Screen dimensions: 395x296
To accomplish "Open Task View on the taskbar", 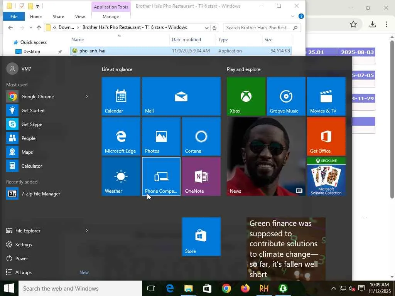I will [x=151, y=288].
